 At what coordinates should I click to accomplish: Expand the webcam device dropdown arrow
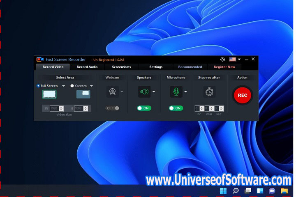pos(122,92)
